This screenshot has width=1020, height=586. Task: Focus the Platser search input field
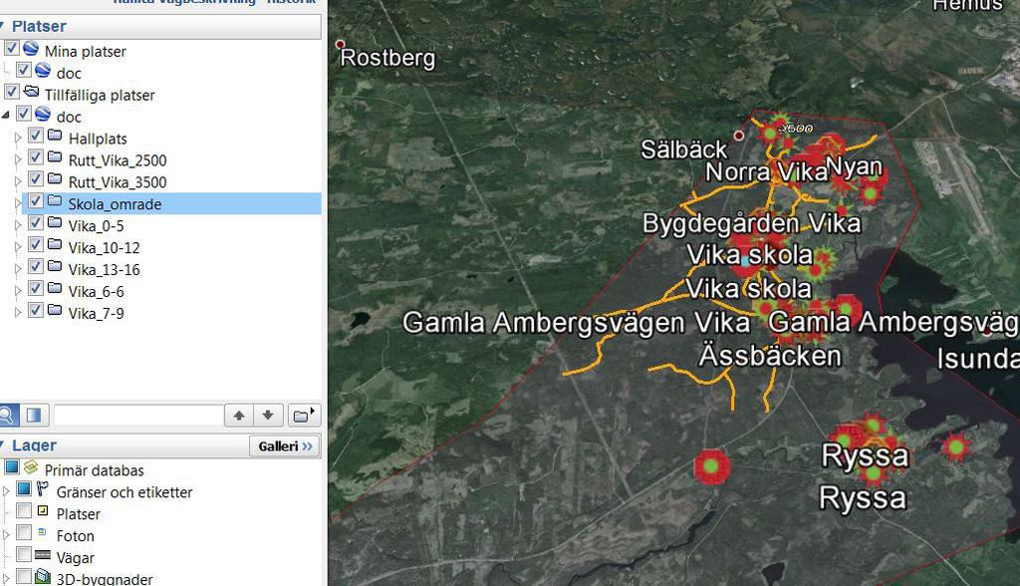pyautogui.click(x=138, y=415)
